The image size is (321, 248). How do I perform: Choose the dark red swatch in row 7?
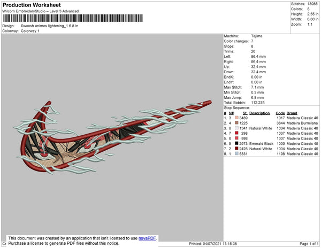point(236,149)
